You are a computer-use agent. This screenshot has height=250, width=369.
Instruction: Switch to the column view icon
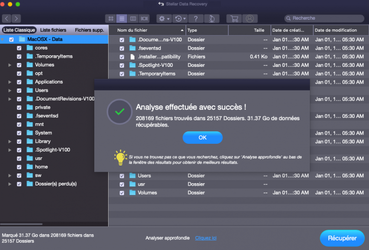[x=133, y=19]
